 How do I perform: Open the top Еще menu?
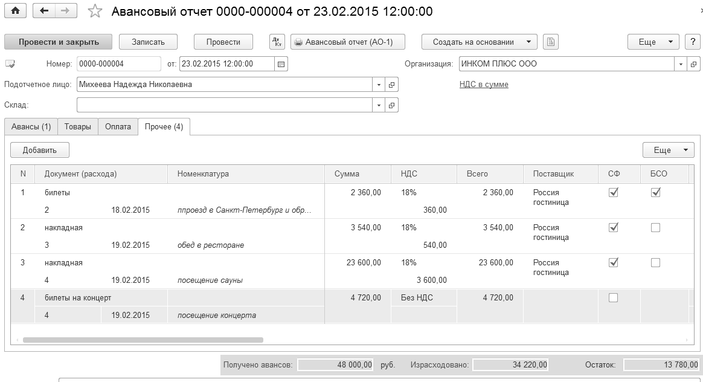(x=653, y=42)
